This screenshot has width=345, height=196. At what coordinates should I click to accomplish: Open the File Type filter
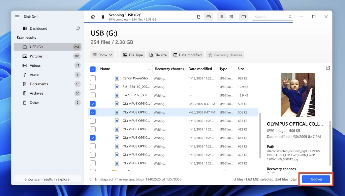[x=133, y=55]
